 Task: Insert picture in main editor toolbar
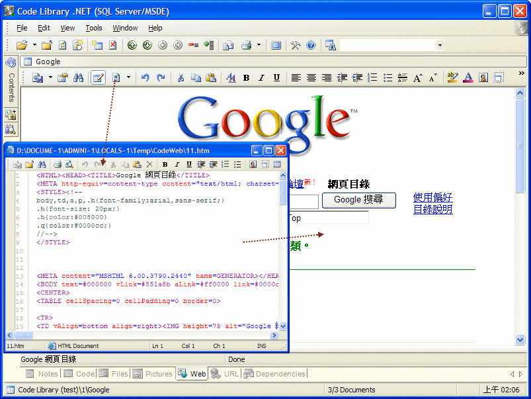pos(483,77)
